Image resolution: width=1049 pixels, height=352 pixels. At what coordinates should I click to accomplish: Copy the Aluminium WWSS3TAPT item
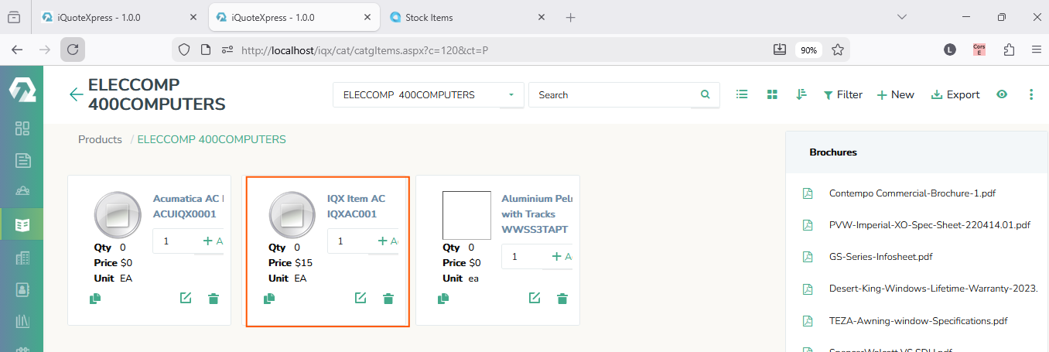444,299
